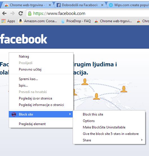
Task: Expand the Block site submenu arrow
Action: click(x=70, y=114)
